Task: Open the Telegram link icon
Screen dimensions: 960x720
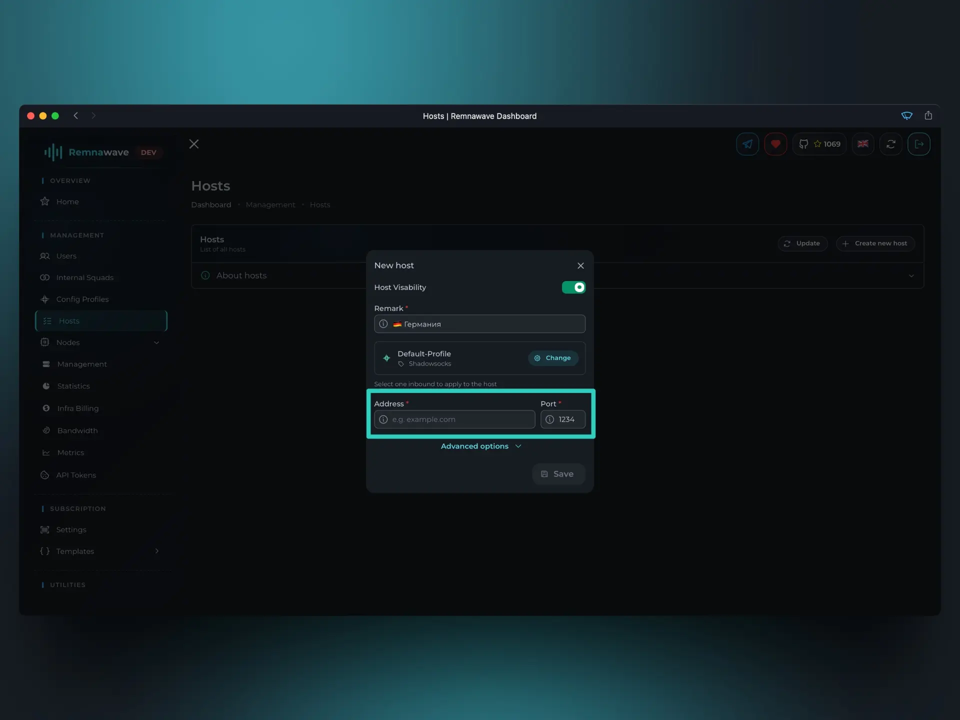Action: 747,144
